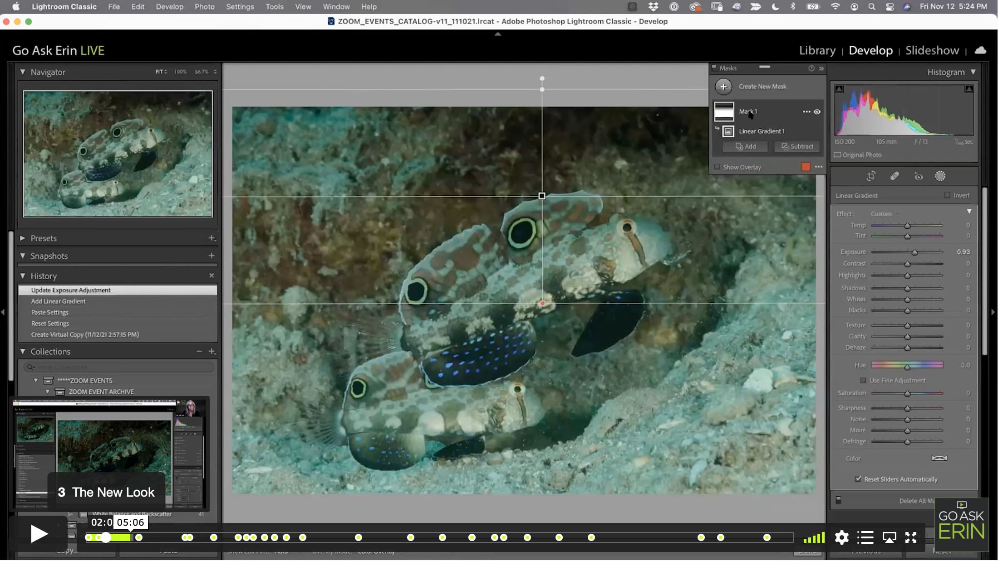Open the Masks panel help icon
This screenshot has width=998, height=561.
[811, 68]
